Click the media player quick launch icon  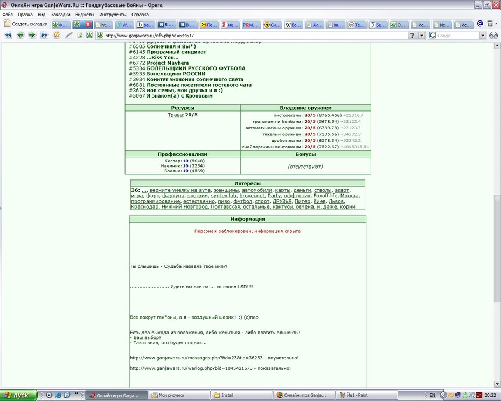click(x=49, y=395)
